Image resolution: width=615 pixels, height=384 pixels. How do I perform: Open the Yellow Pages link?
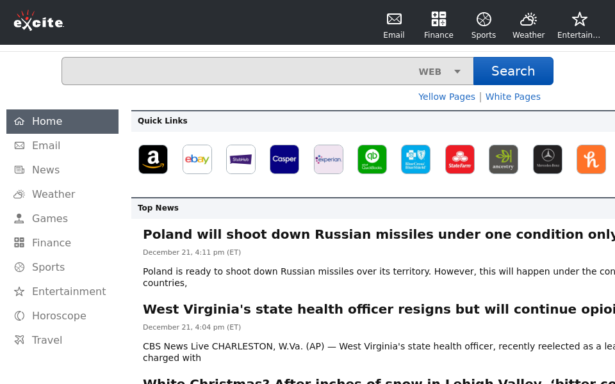[x=447, y=97]
